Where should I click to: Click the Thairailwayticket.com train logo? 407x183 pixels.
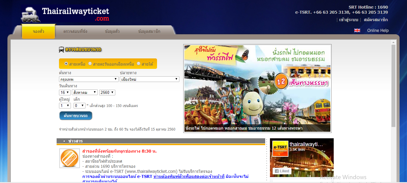65,14
